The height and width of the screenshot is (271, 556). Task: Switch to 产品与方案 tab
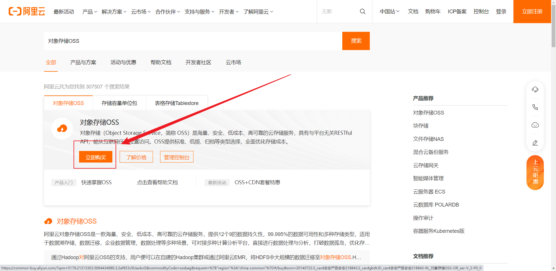83,62
